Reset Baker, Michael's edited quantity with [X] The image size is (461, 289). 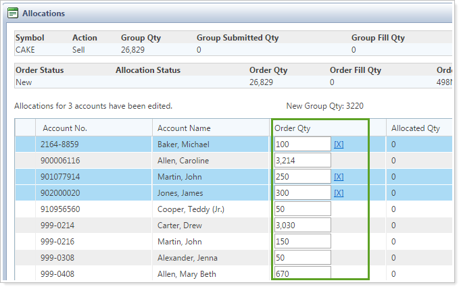339,144
